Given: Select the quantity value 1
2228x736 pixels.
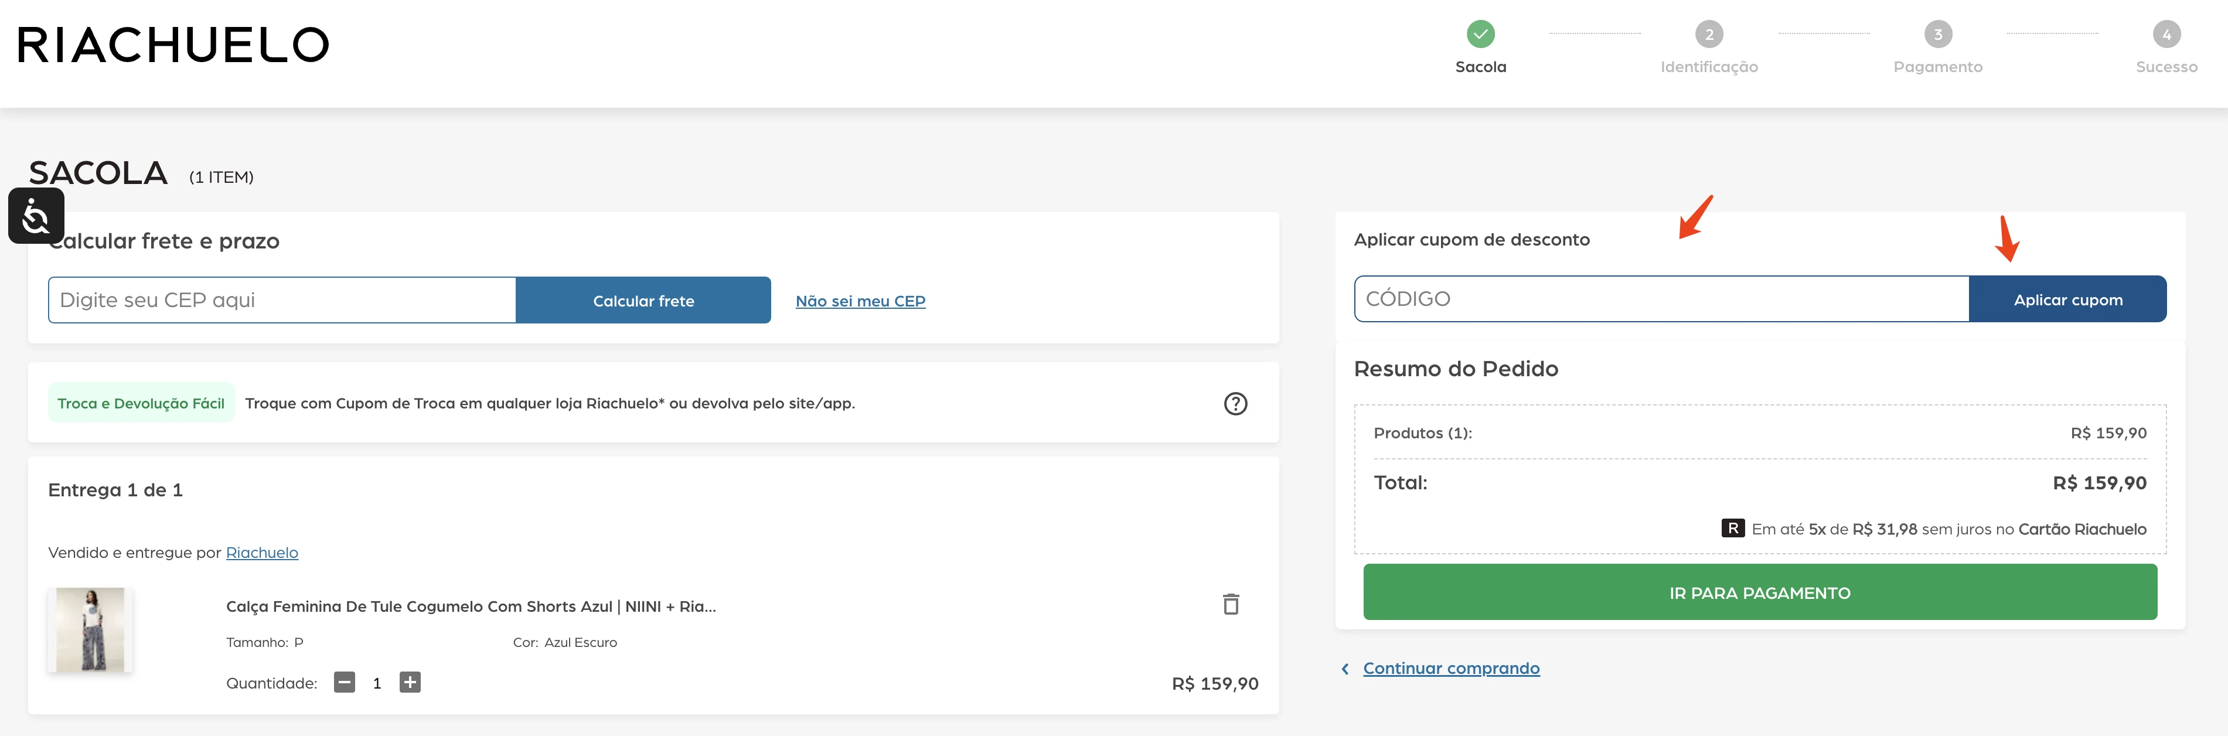Looking at the screenshot, I should coord(377,683).
